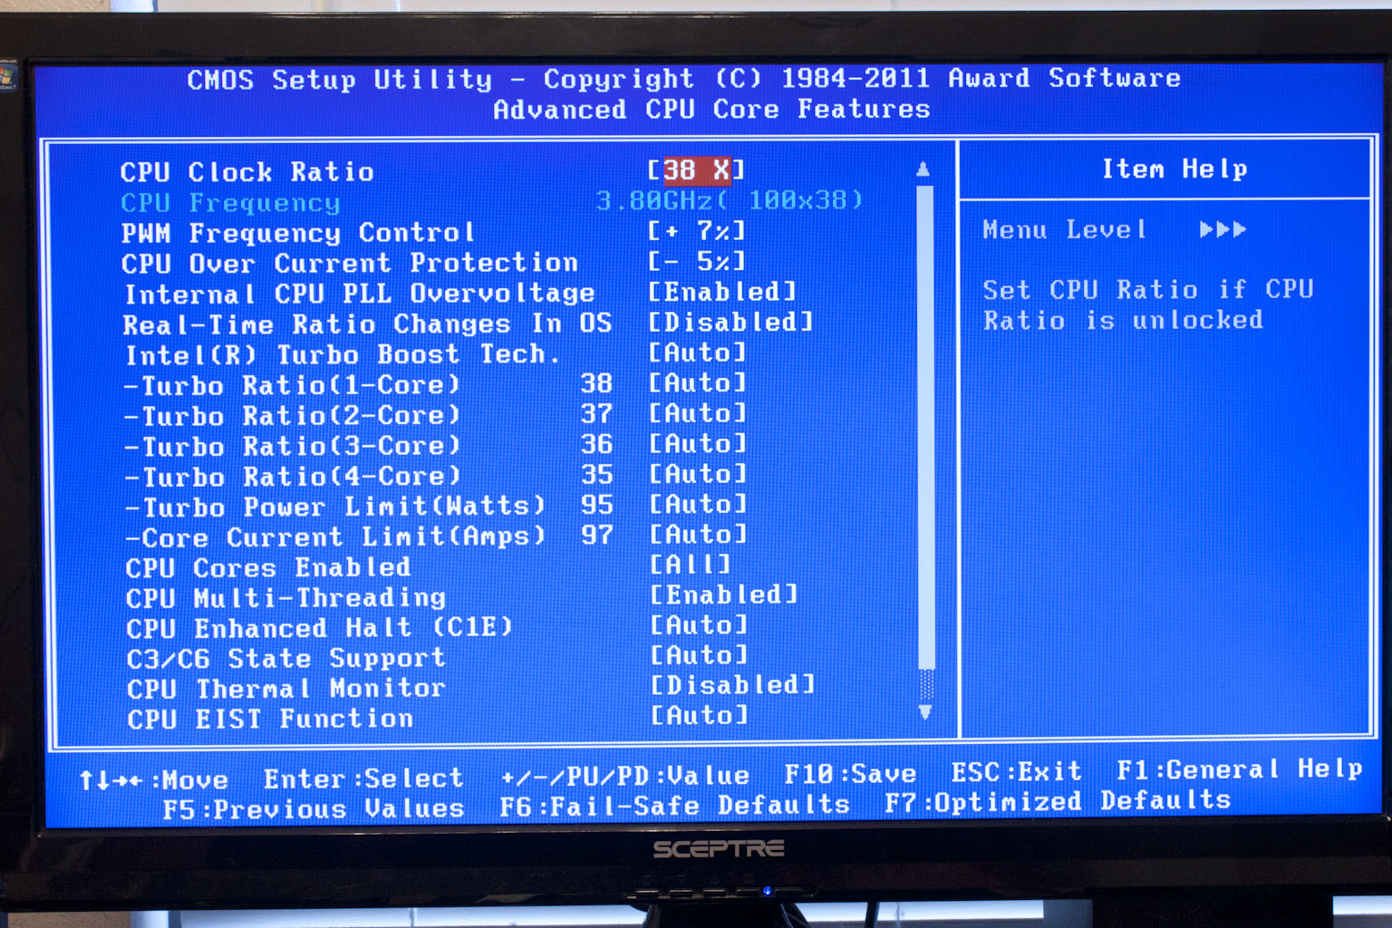Click the Enter:Select hint

coord(363,778)
